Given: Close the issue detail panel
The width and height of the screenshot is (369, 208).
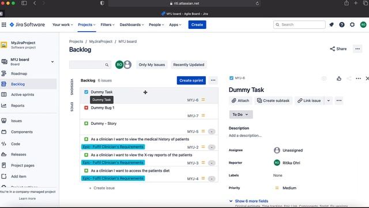Looking at the screenshot, I should point(367,79).
